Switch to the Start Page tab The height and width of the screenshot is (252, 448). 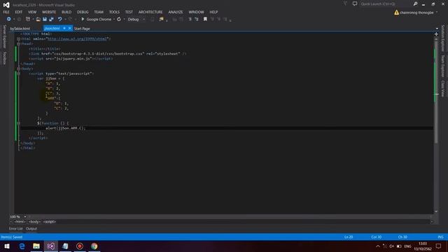coord(82,29)
